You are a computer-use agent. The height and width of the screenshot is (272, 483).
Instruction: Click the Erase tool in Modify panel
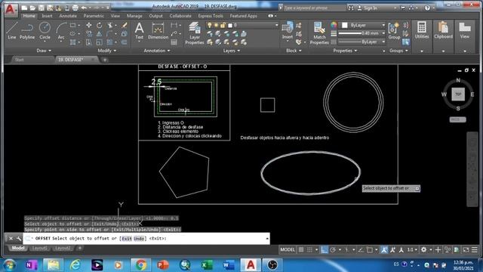pyautogui.click(x=125, y=25)
